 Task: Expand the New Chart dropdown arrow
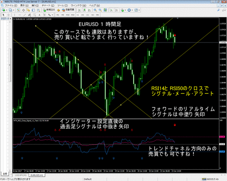(7, 10)
